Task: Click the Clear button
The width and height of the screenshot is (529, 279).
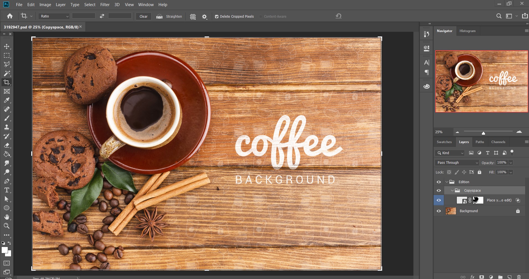Action: (x=144, y=17)
